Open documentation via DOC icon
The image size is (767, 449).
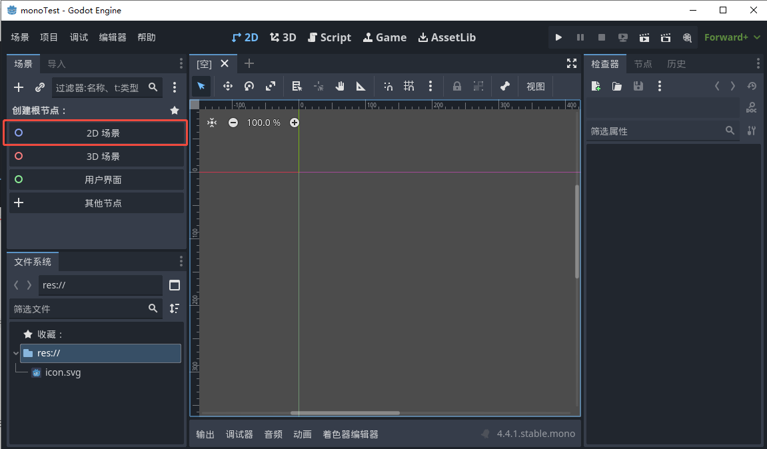[x=752, y=108]
